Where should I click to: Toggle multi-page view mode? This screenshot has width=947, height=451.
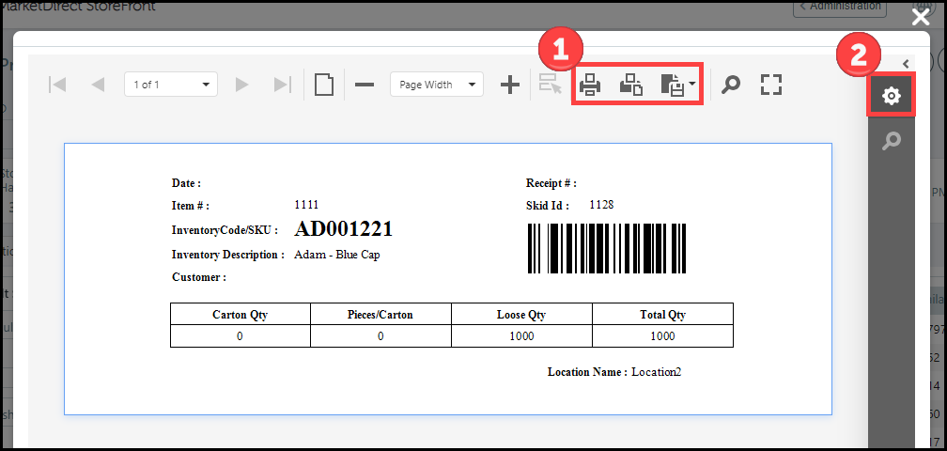(323, 85)
